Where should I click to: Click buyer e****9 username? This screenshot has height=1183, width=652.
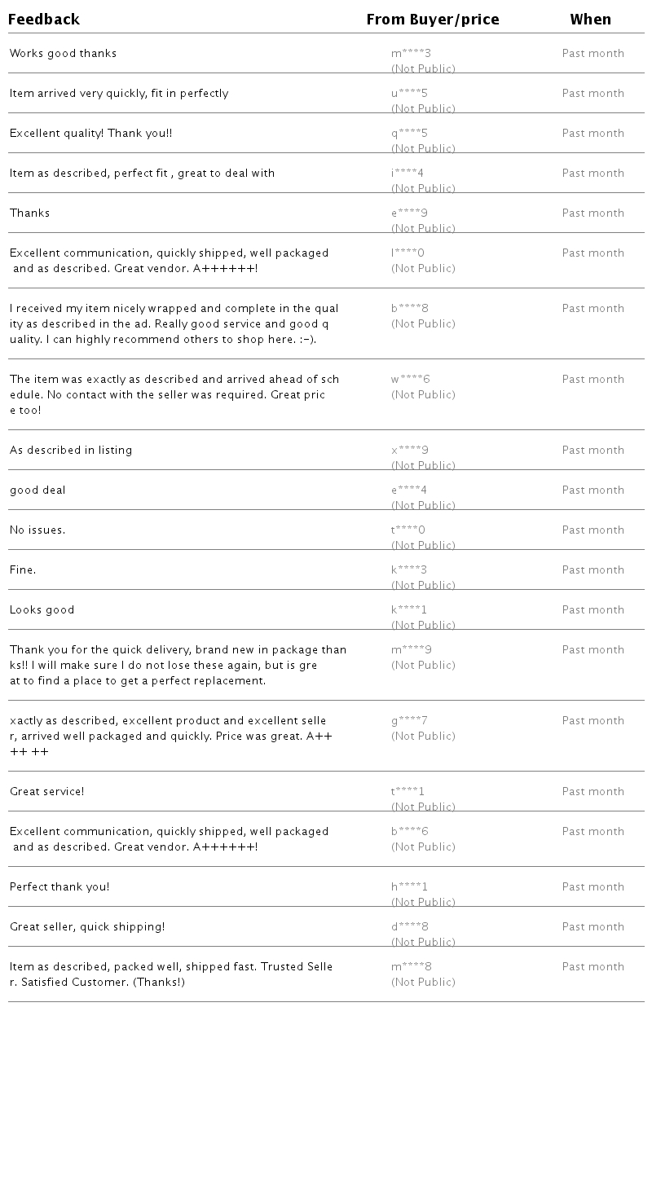[409, 213]
